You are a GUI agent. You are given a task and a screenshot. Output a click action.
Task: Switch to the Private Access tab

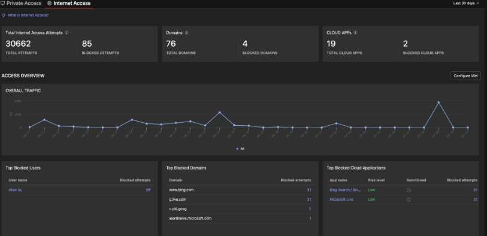21,3
